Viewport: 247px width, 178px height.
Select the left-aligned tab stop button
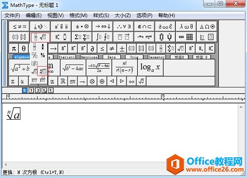[25, 90]
